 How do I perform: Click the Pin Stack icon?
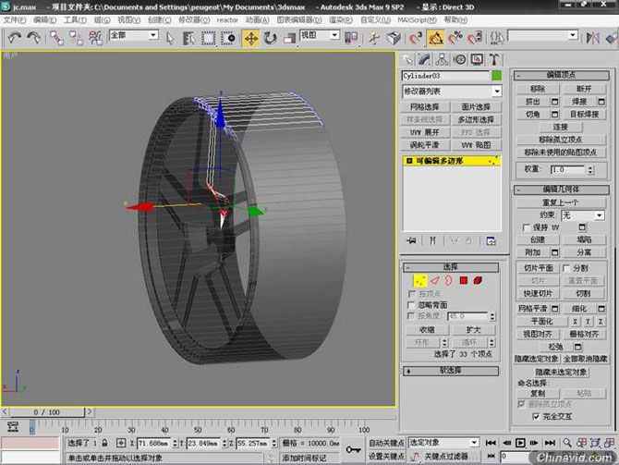pyautogui.click(x=411, y=240)
